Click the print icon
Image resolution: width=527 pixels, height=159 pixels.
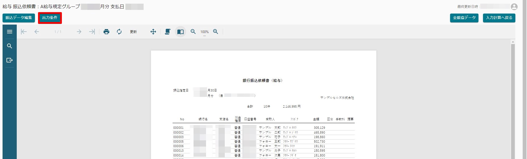106,32
